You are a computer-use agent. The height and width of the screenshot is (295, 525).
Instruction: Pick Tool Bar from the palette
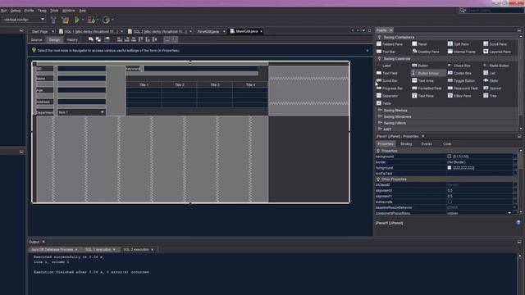click(386, 52)
